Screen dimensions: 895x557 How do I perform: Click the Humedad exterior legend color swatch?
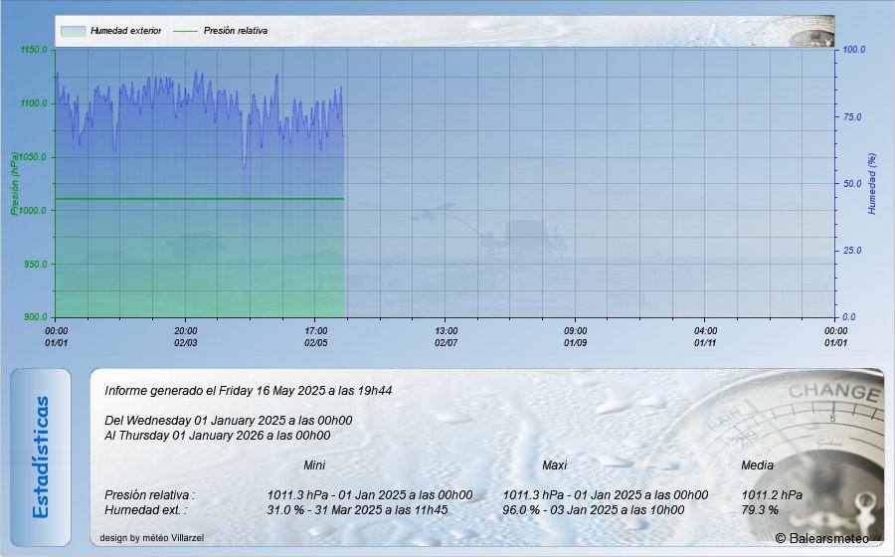click(73, 31)
